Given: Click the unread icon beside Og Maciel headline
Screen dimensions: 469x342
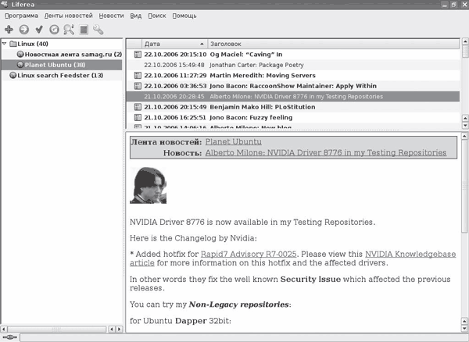Looking at the screenshot, I should (x=138, y=55).
